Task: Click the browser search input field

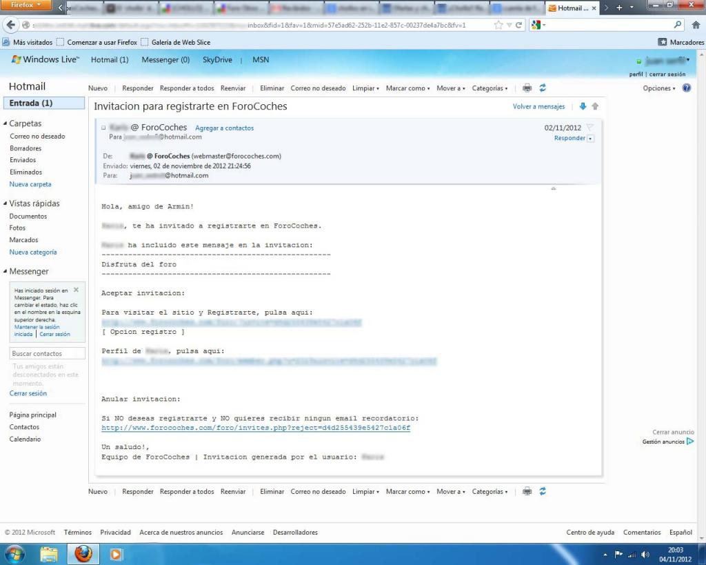Action: 609,26
